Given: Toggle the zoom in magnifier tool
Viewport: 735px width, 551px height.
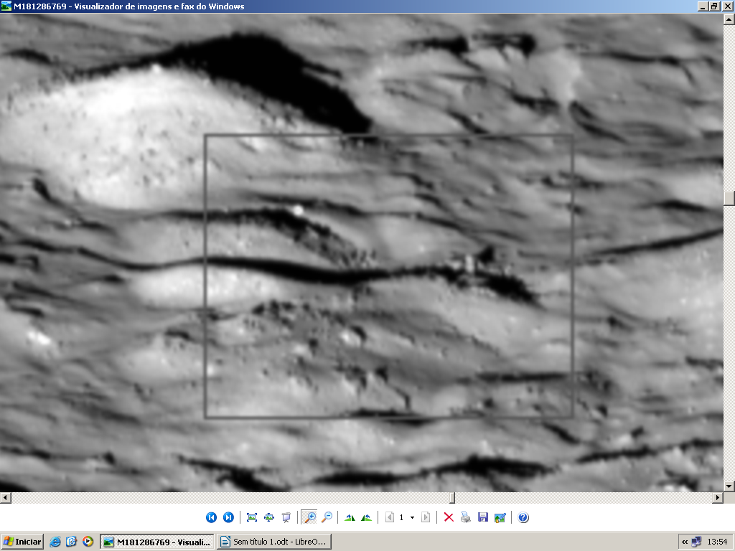Looking at the screenshot, I should (x=310, y=517).
